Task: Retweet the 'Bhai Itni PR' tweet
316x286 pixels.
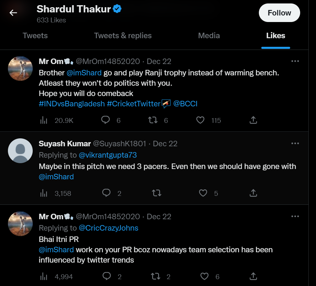Action: click(x=156, y=276)
